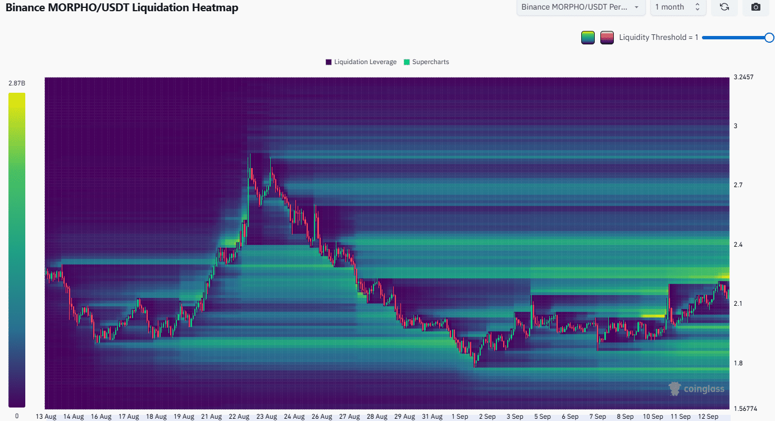
Task: Click the Coinglass watermark logo
Action: 696,388
